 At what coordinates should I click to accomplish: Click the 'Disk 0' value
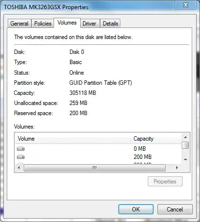pos(77,52)
